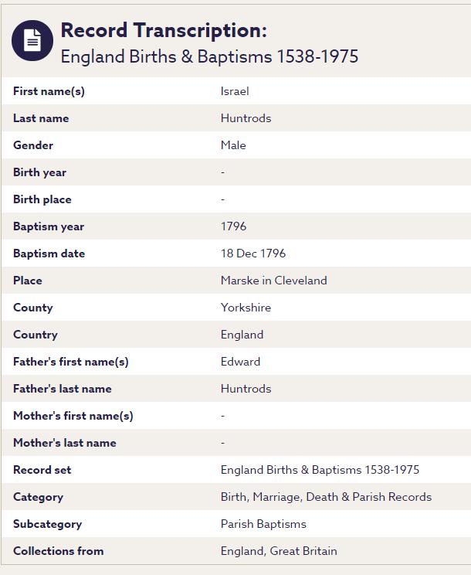Select the father's first name Edward
The image size is (471, 575).
[240, 362]
